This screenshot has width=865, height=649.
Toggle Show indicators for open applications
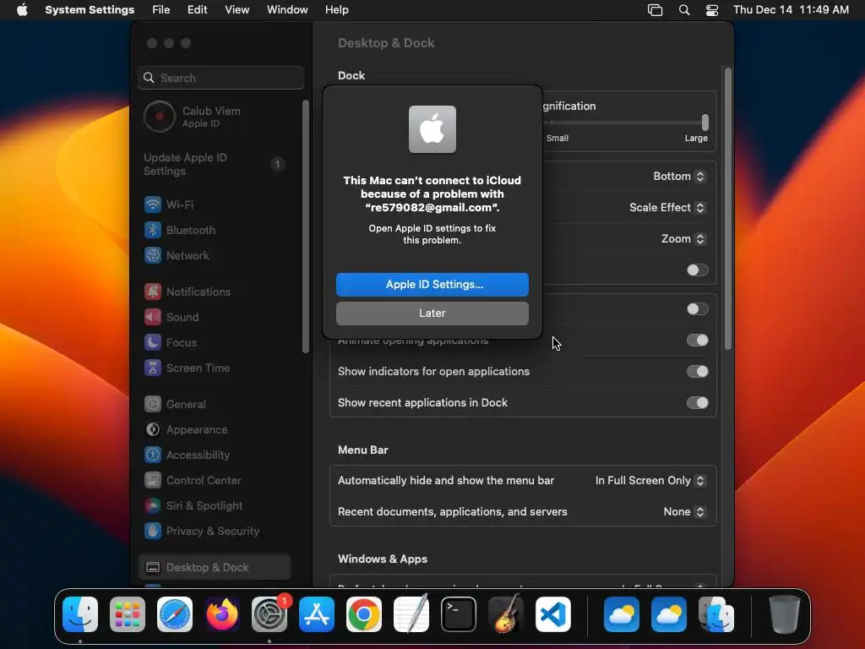[x=697, y=372]
